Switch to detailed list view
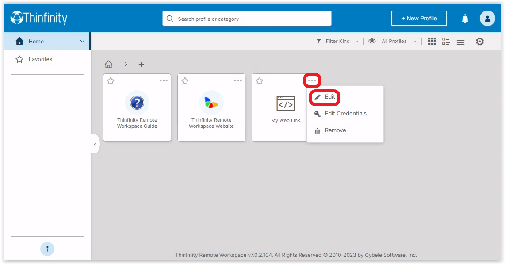The height and width of the screenshot is (264, 505). coord(446,41)
